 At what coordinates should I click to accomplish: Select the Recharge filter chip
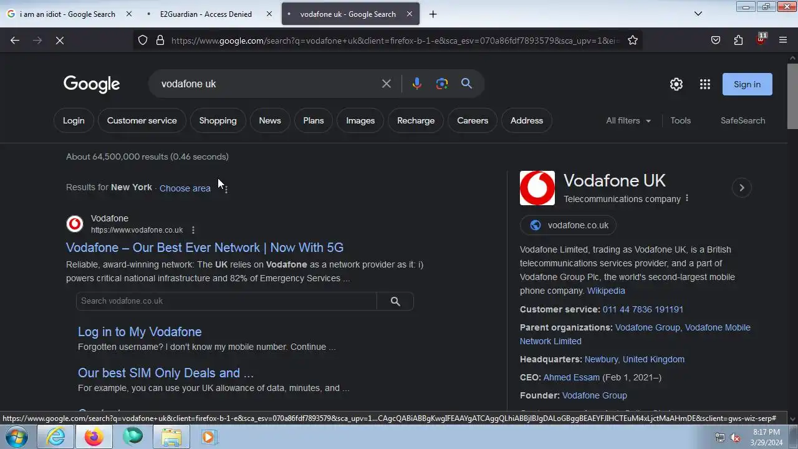416,120
